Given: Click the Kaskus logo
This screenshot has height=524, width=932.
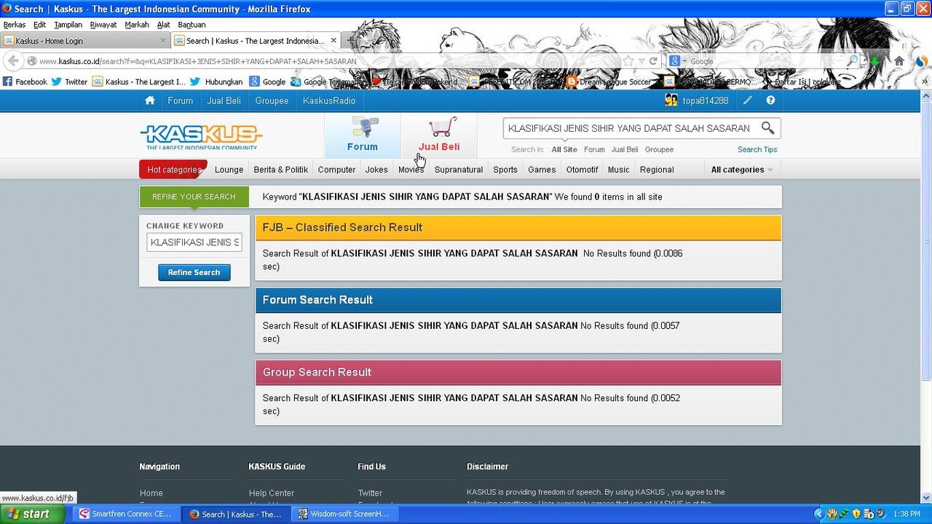Looking at the screenshot, I should tap(201, 136).
